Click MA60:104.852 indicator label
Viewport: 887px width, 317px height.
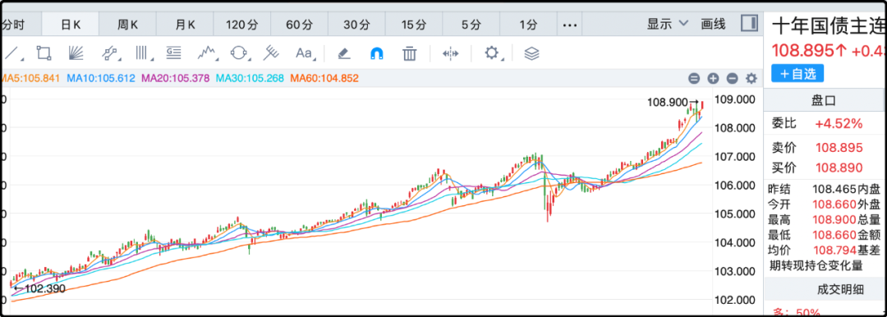coord(324,78)
